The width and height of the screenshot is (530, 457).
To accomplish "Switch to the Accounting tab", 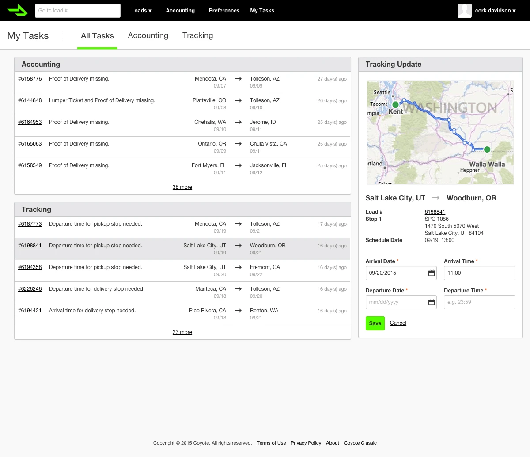I will click(148, 35).
